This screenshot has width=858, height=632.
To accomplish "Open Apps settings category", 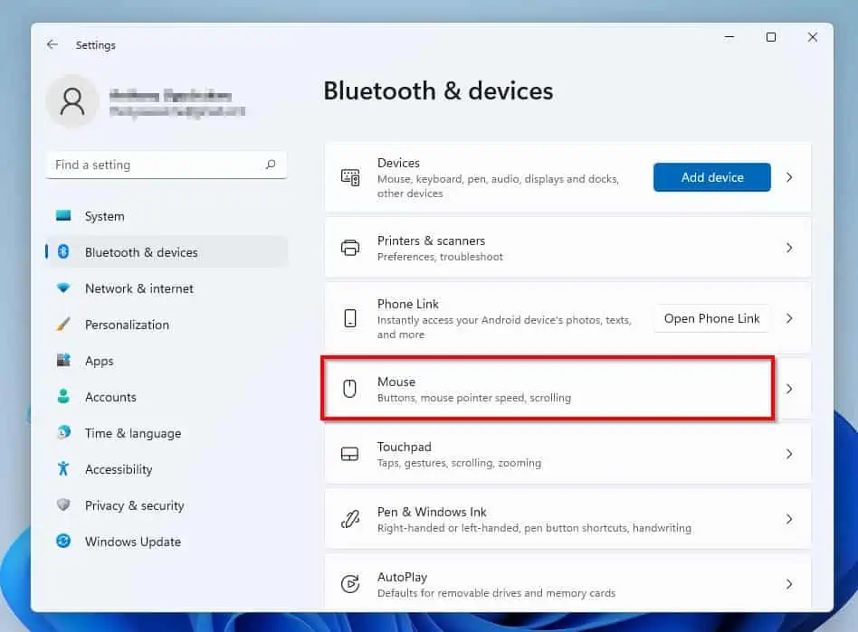I will pos(167,360).
